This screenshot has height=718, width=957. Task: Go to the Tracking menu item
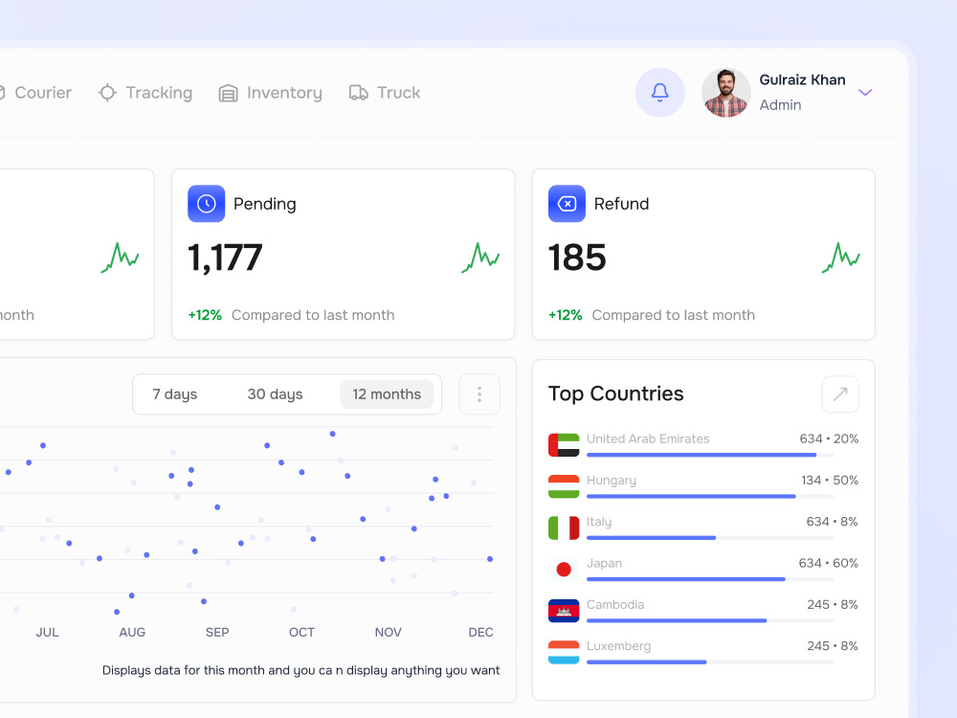159,93
